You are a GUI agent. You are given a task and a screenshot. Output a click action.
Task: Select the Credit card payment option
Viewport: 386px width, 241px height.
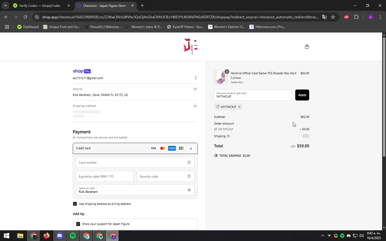[135, 148]
